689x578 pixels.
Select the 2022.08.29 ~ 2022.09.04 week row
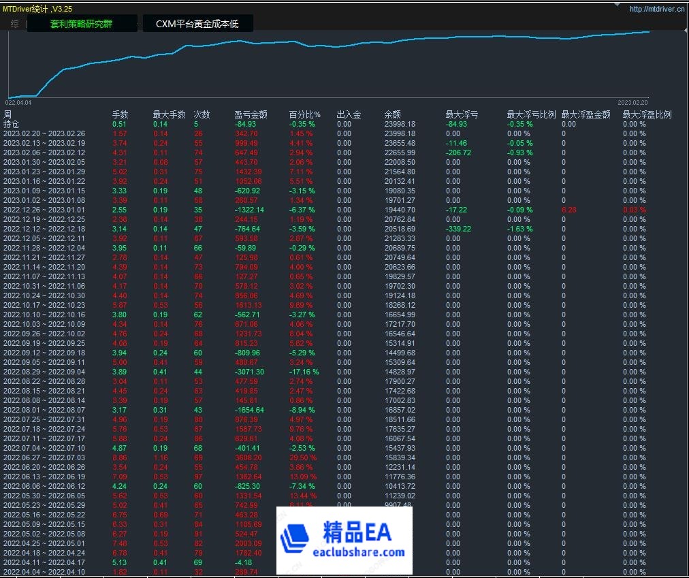tap(44, 372)
